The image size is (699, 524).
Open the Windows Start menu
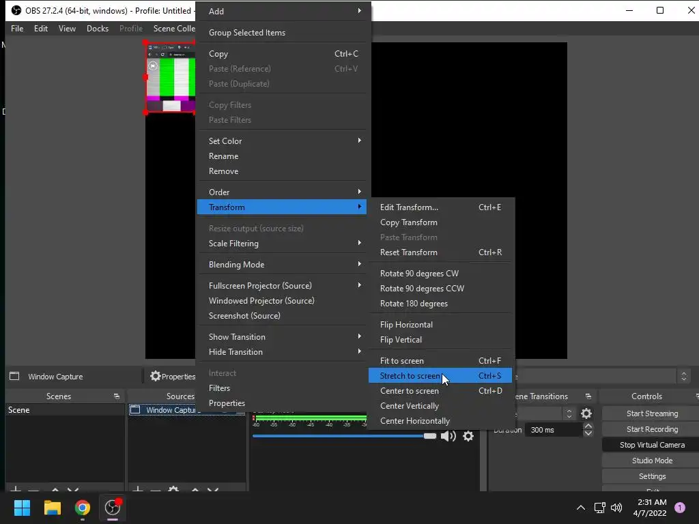(22, 508)
